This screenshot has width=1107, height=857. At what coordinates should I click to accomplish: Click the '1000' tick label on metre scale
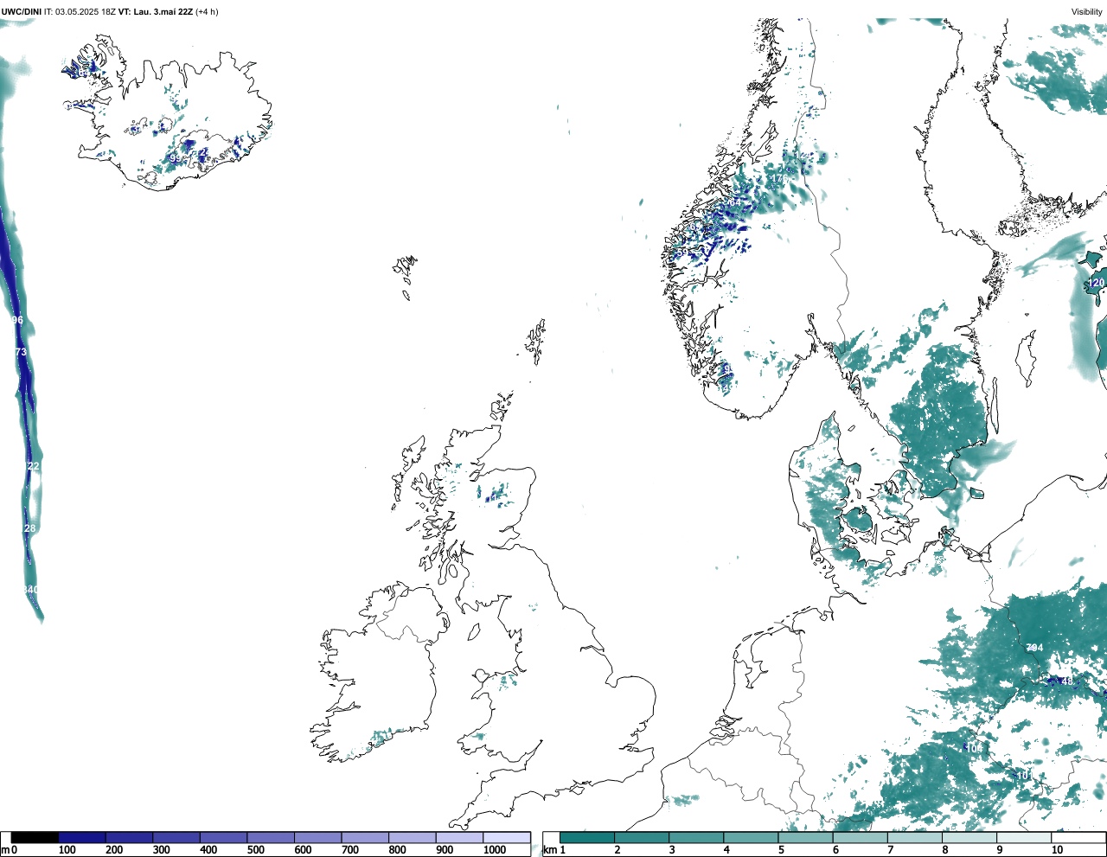click(495, 850)
